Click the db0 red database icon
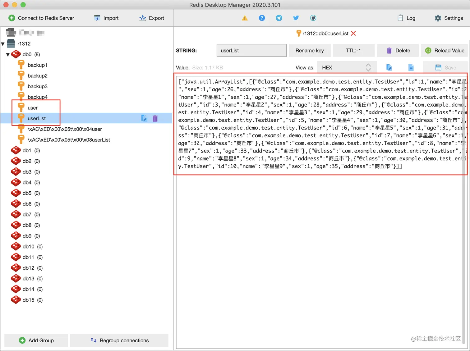This screenshot has height=351, width=470. [16, 54]
